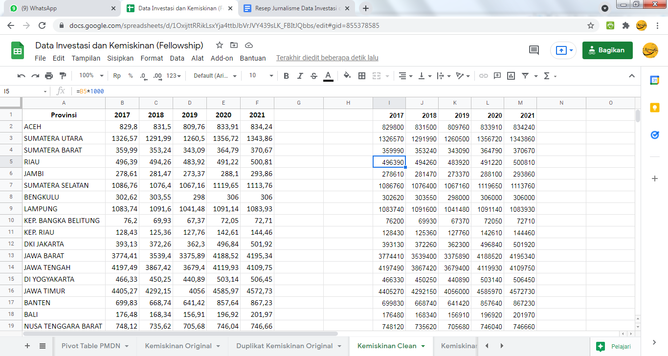Open the last edit history link

pos(327,58)
